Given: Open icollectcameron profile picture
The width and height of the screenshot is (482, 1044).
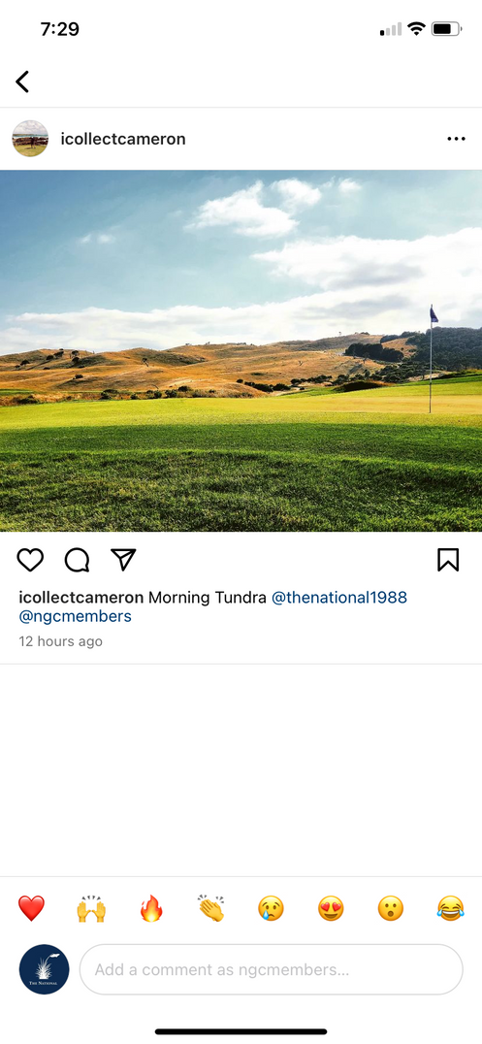Looking at the screenshot, I should pos(30,139).
